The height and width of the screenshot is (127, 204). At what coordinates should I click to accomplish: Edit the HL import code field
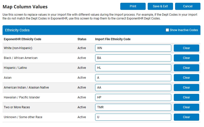pos(133,68)
